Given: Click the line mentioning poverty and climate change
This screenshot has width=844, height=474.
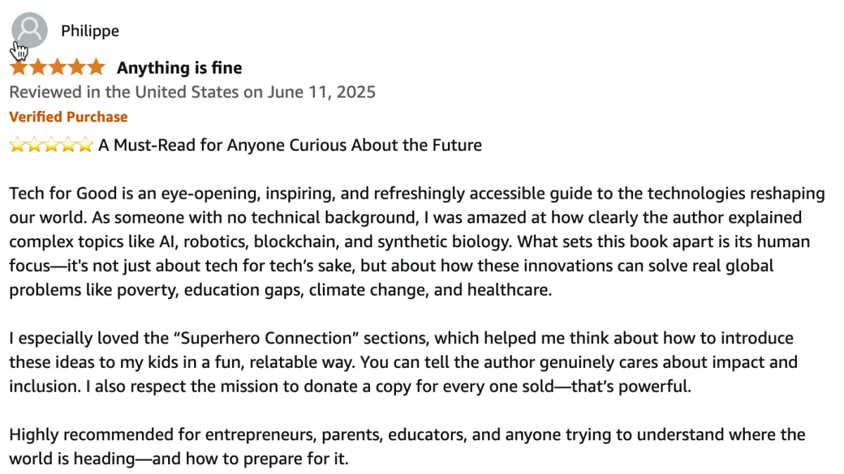Looking at the screenshot, I should pyautogui.click(x=281, y=290).
